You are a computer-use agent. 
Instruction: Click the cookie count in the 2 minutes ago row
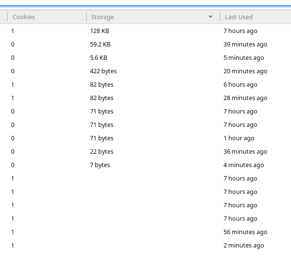pyautogui.click(x=12, y=245)
